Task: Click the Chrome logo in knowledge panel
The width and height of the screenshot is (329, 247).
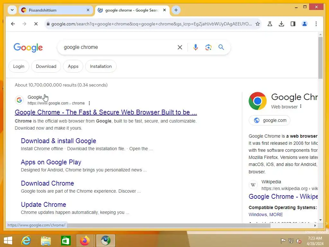Action: click(258, 101)
